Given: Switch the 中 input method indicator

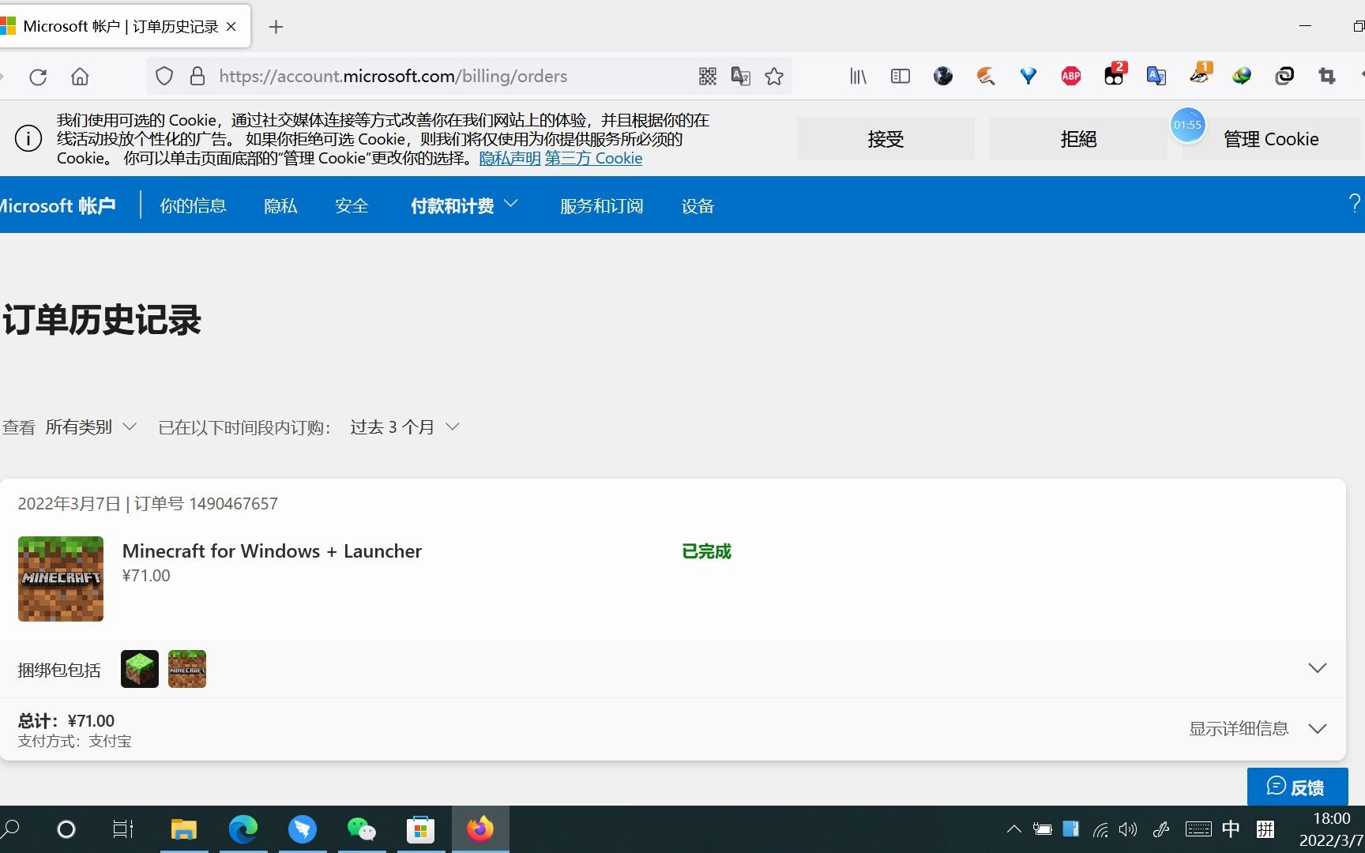Looking at the screenshot, I should [x=1231, y=829].
